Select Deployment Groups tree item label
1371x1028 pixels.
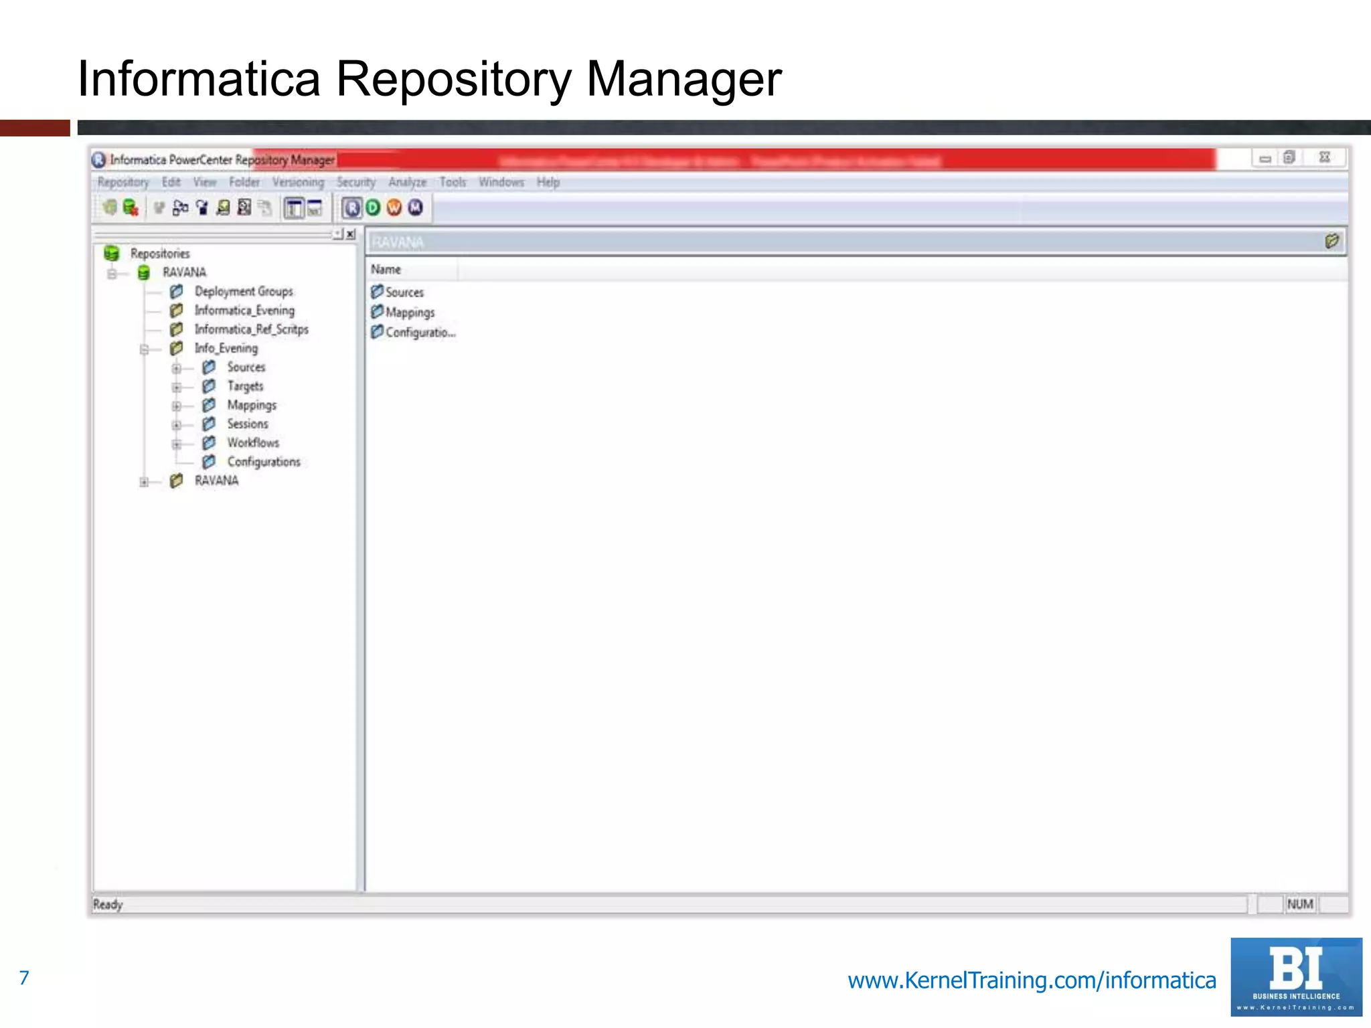pyautogui.click(x=244, y=291)
